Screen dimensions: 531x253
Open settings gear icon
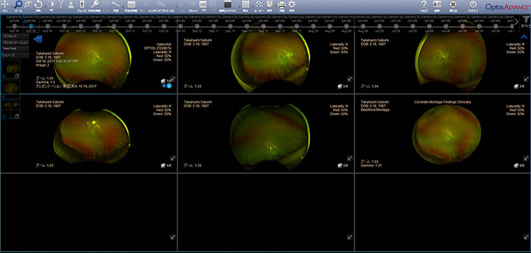291,5
